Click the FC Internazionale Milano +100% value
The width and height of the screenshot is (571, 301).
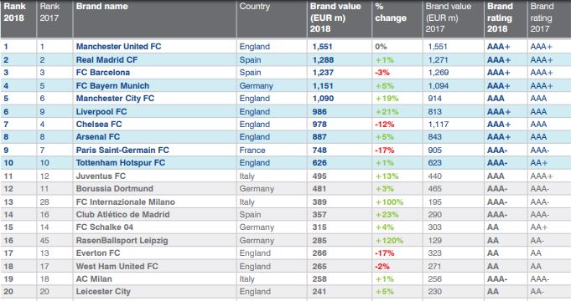389,202
